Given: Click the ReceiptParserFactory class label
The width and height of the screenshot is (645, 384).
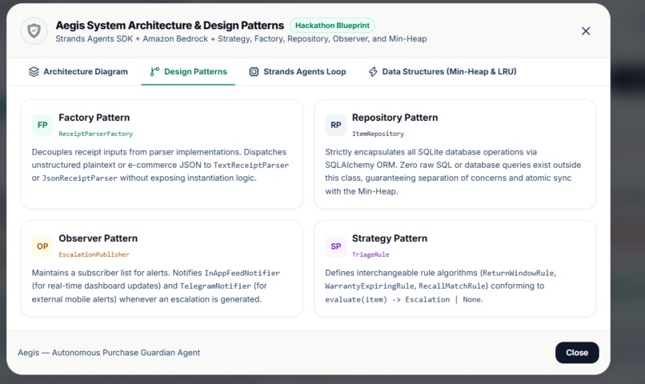Looking at the screenshot, I should (96, 134).
